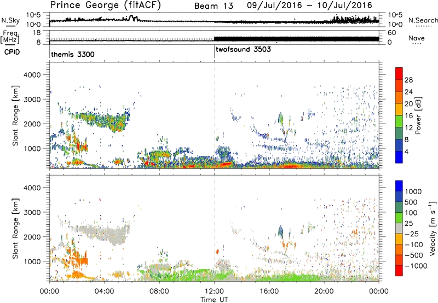Click the 'Freq. [MHz]' axis label
This screenshot has width=438, height=303.
[x=10, y=37]
